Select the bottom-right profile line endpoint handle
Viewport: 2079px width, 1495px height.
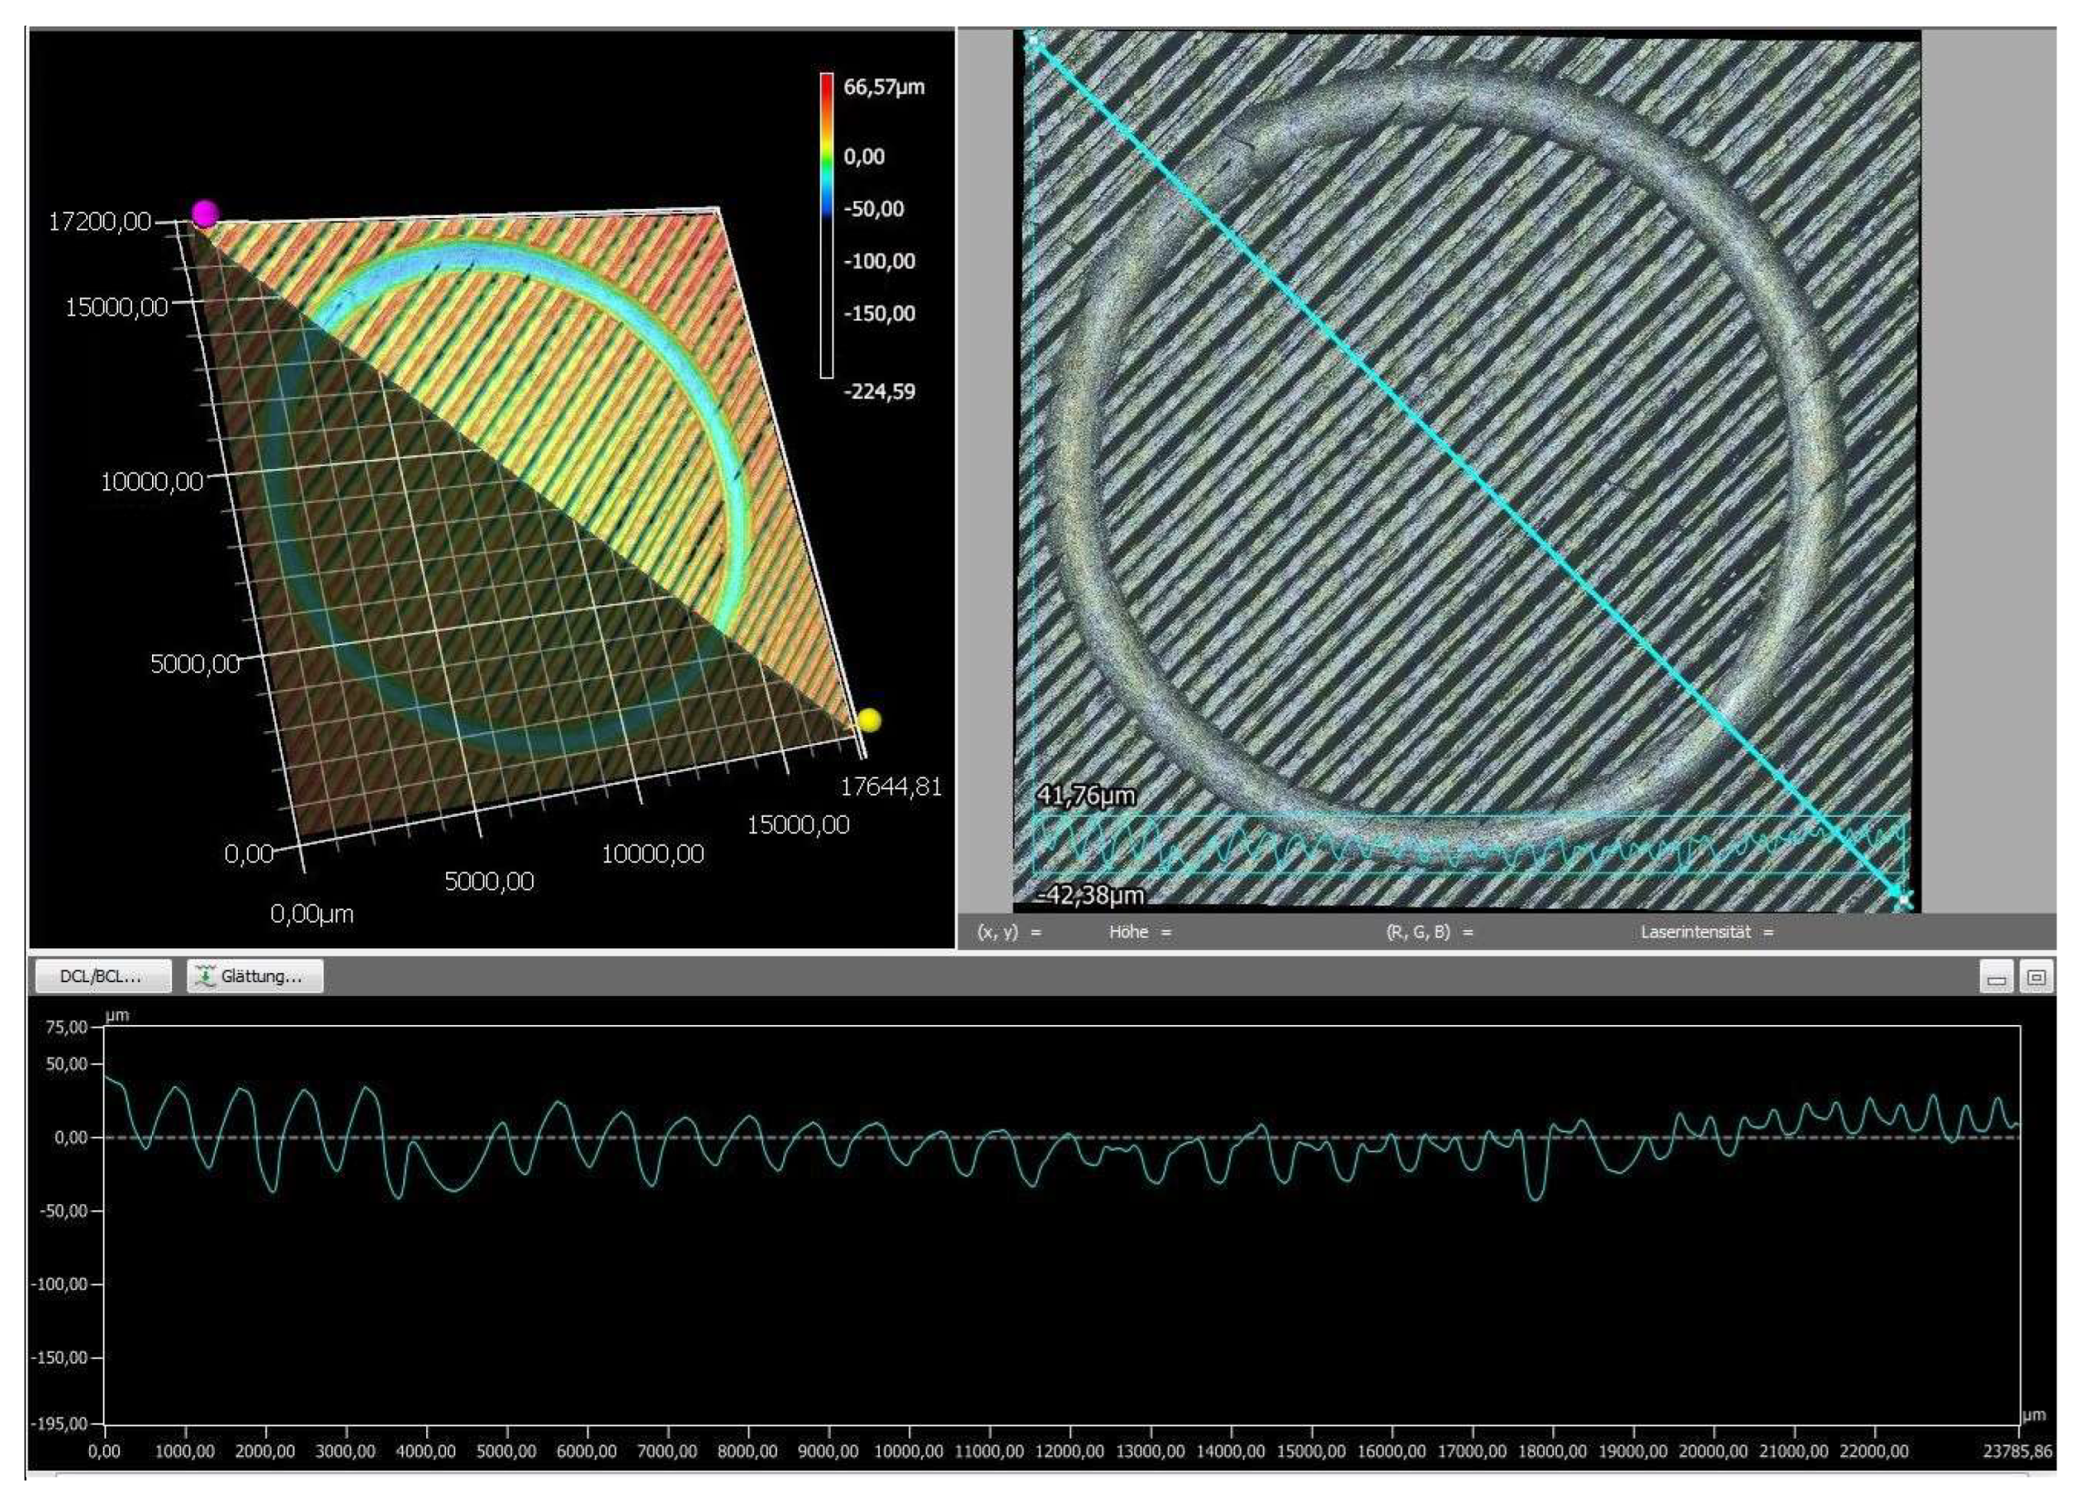tap(1904, 899)
